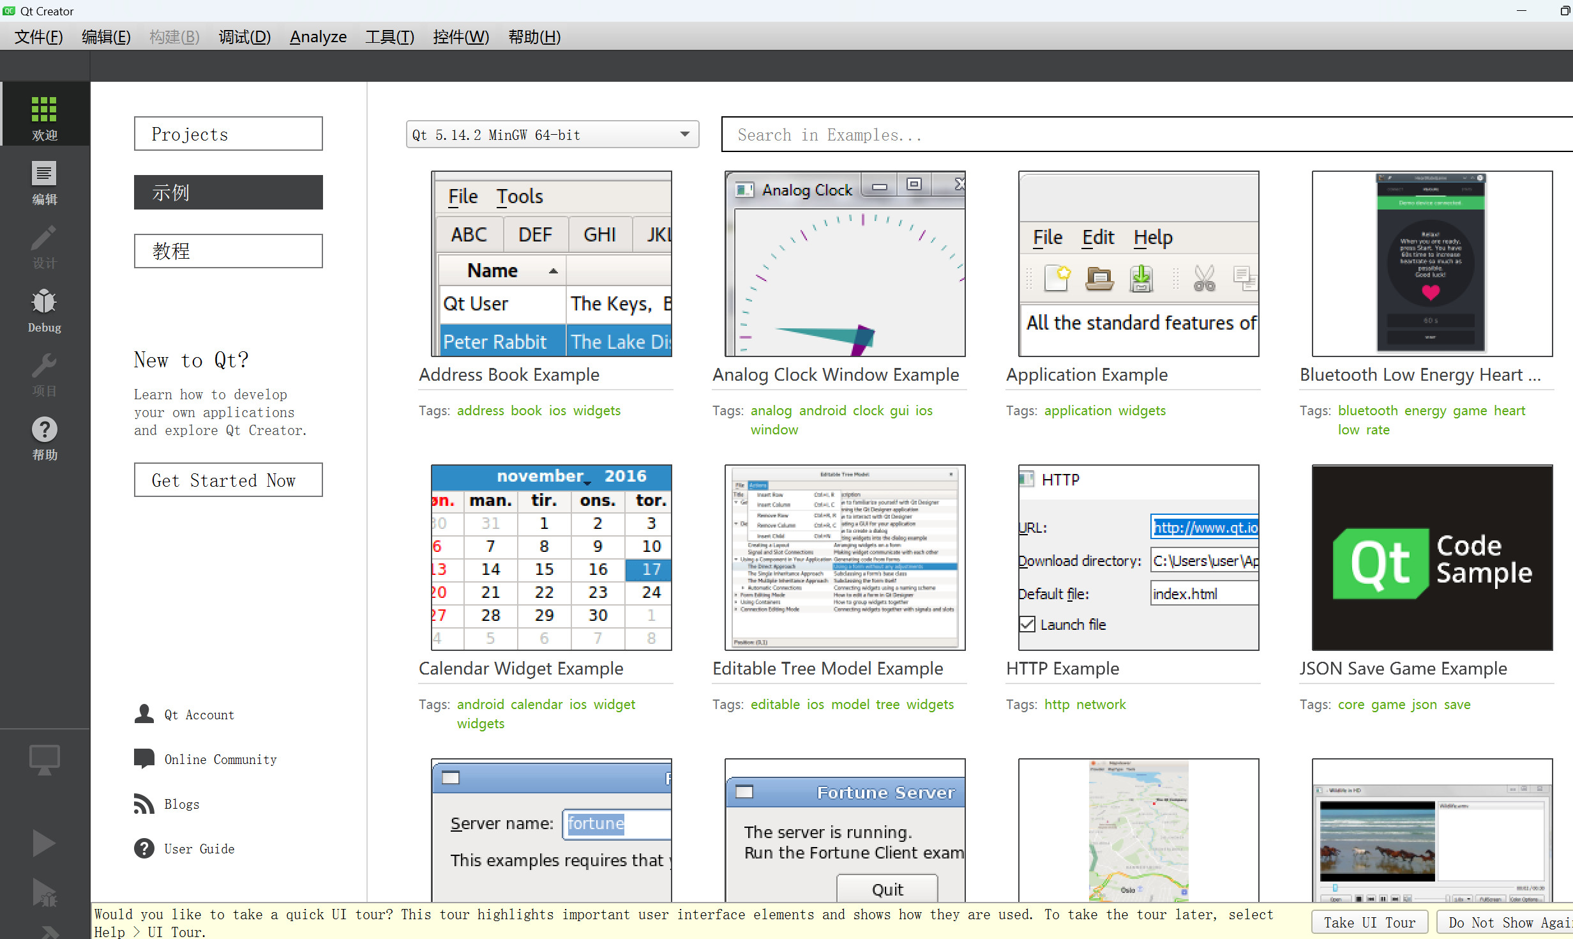
Task: Switch to Edit mode in sidebar
Action: tap(44, 181)
